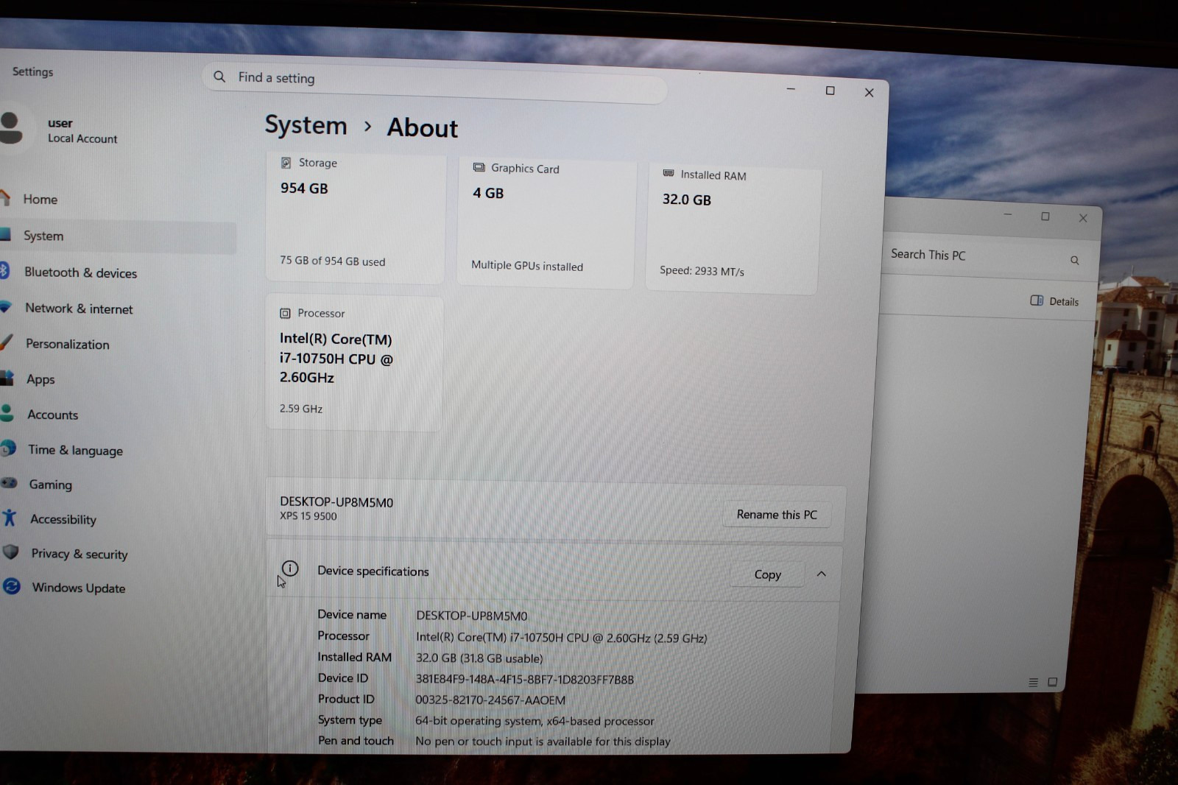This screenshot has width=1178, height=785.
Task: Select System in the sidebar
Action: tap(118, 236)
